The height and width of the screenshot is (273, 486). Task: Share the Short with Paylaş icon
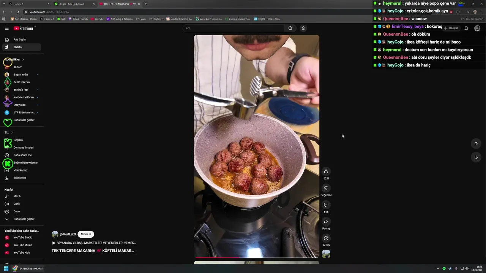[x=326, y=221]
